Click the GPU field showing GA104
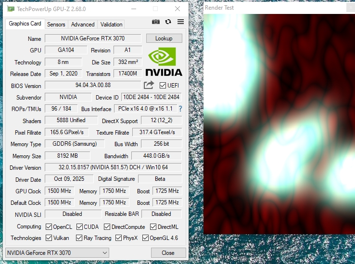Image resolution: width=355 pixels, height=264 pixels. 66,50
